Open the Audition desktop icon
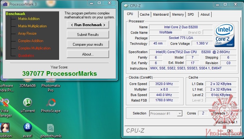 (5, 130)
